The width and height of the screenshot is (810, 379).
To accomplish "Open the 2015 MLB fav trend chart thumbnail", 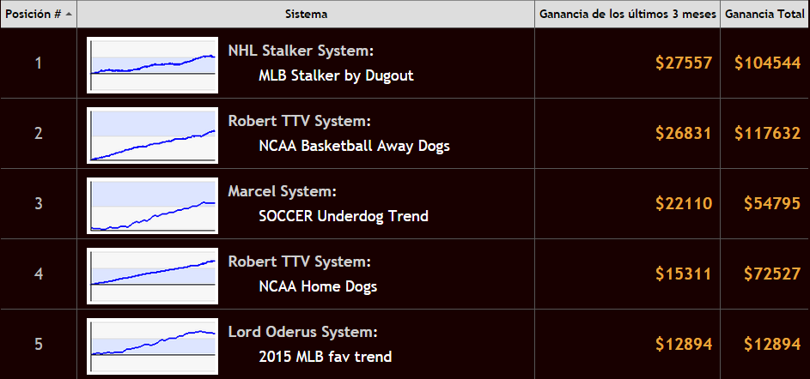I will [152, 346].
